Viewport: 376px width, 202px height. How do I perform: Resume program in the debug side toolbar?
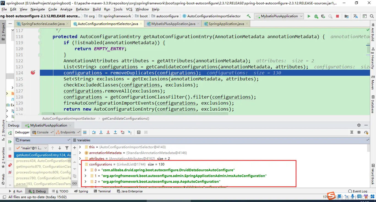click(10, 142)
